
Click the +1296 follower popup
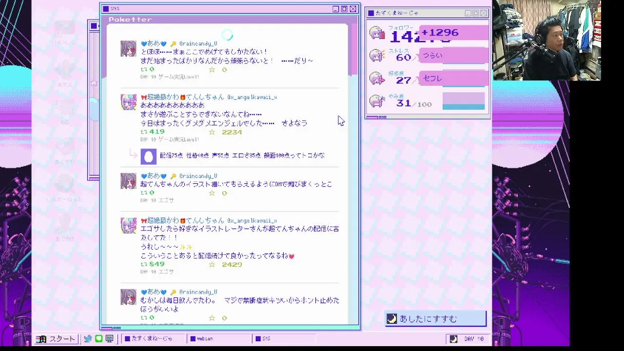tap(453, 33)
